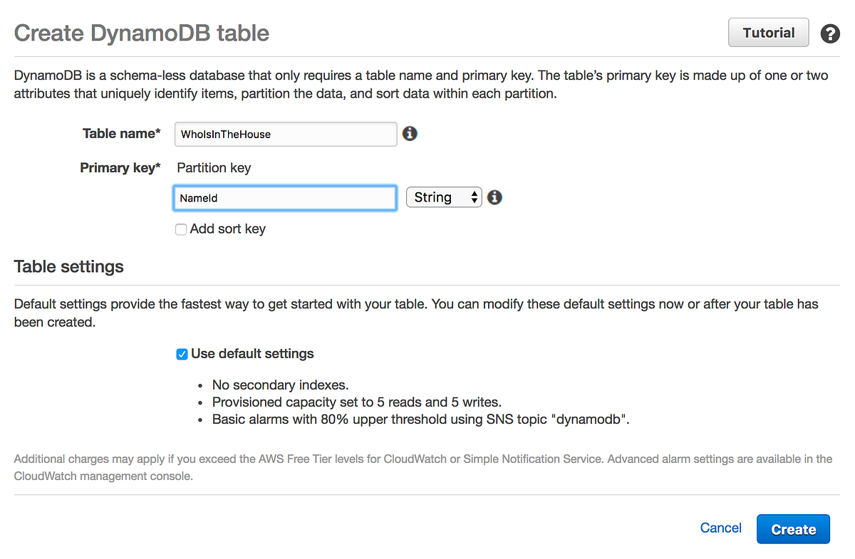Click the info circle beside the partition key type
This screenshot has height=559, width=855.
tap(494, 197)
